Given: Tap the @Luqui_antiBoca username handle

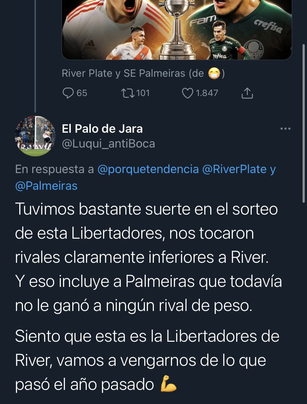Looking at the screenshot, I should (x=108, y=144).
